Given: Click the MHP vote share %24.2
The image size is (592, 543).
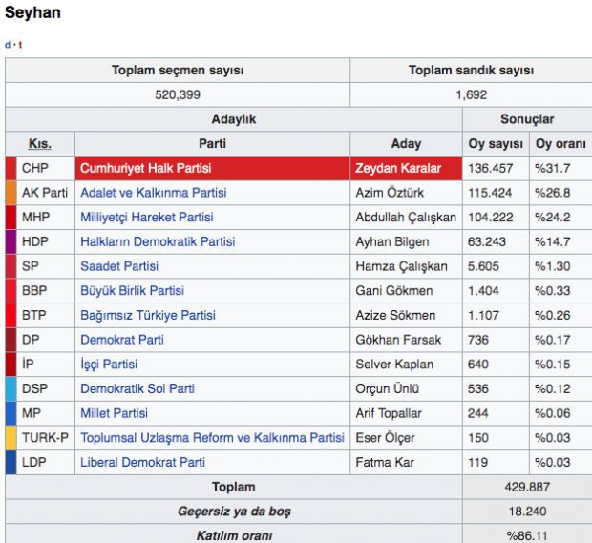Looking at the screenshot, I should coord(553,218).
